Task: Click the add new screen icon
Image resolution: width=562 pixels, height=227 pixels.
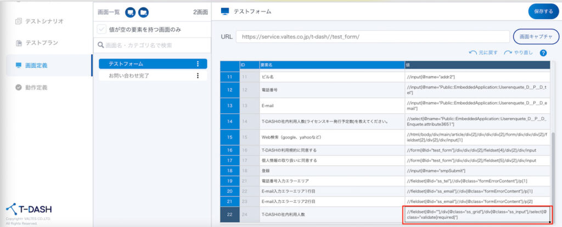Action: click(x=130, y=11)
